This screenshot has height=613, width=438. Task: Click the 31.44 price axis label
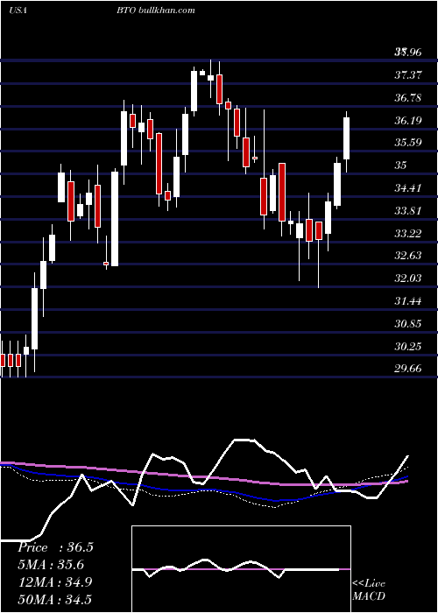tap(408, 301)
